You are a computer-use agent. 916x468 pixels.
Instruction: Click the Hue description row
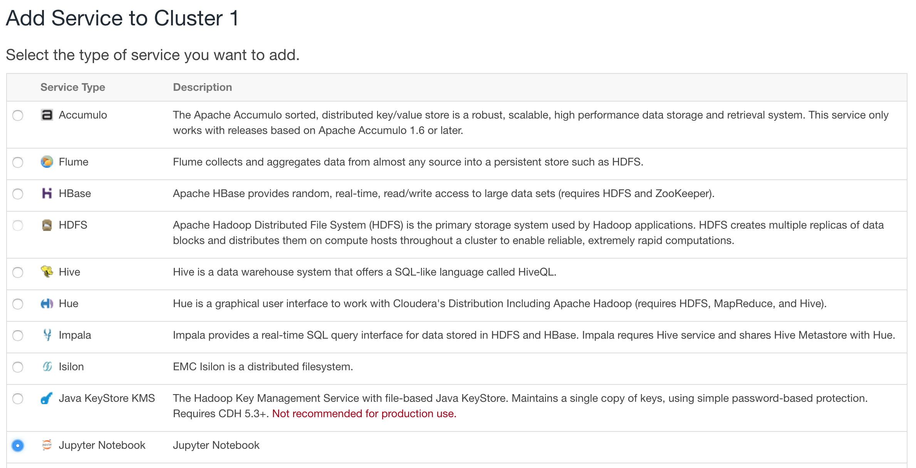[462, 304]
